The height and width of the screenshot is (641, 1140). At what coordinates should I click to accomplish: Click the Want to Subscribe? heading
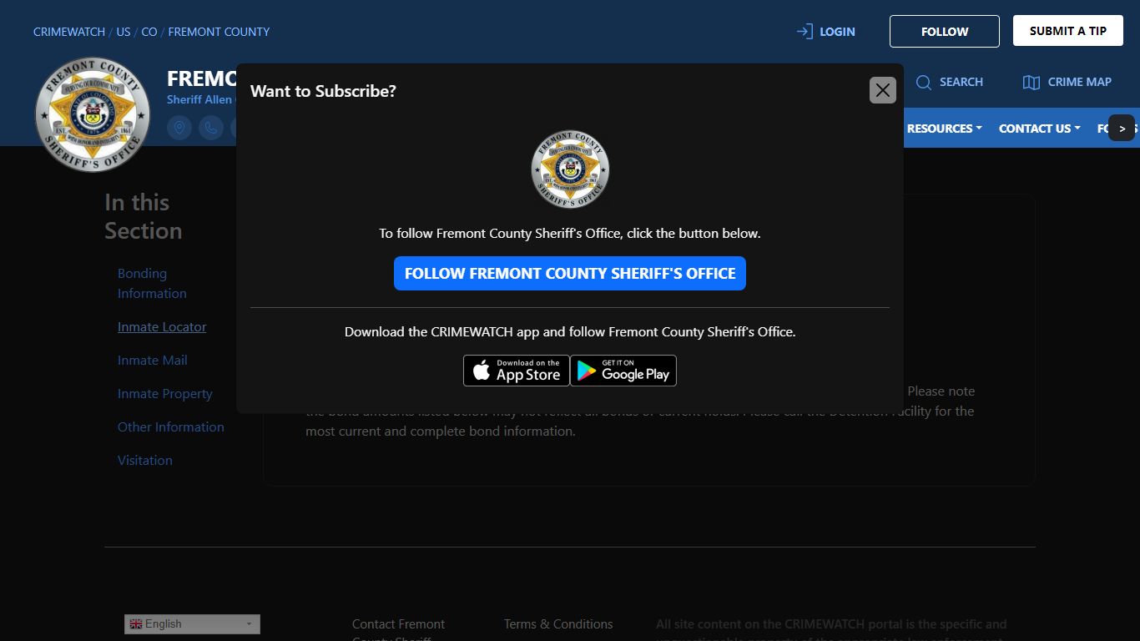[x=323, y=91]
